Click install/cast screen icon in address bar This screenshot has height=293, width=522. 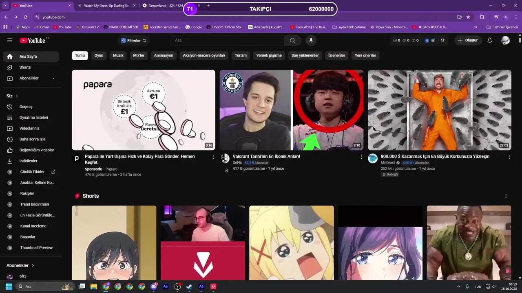[459, 17]
